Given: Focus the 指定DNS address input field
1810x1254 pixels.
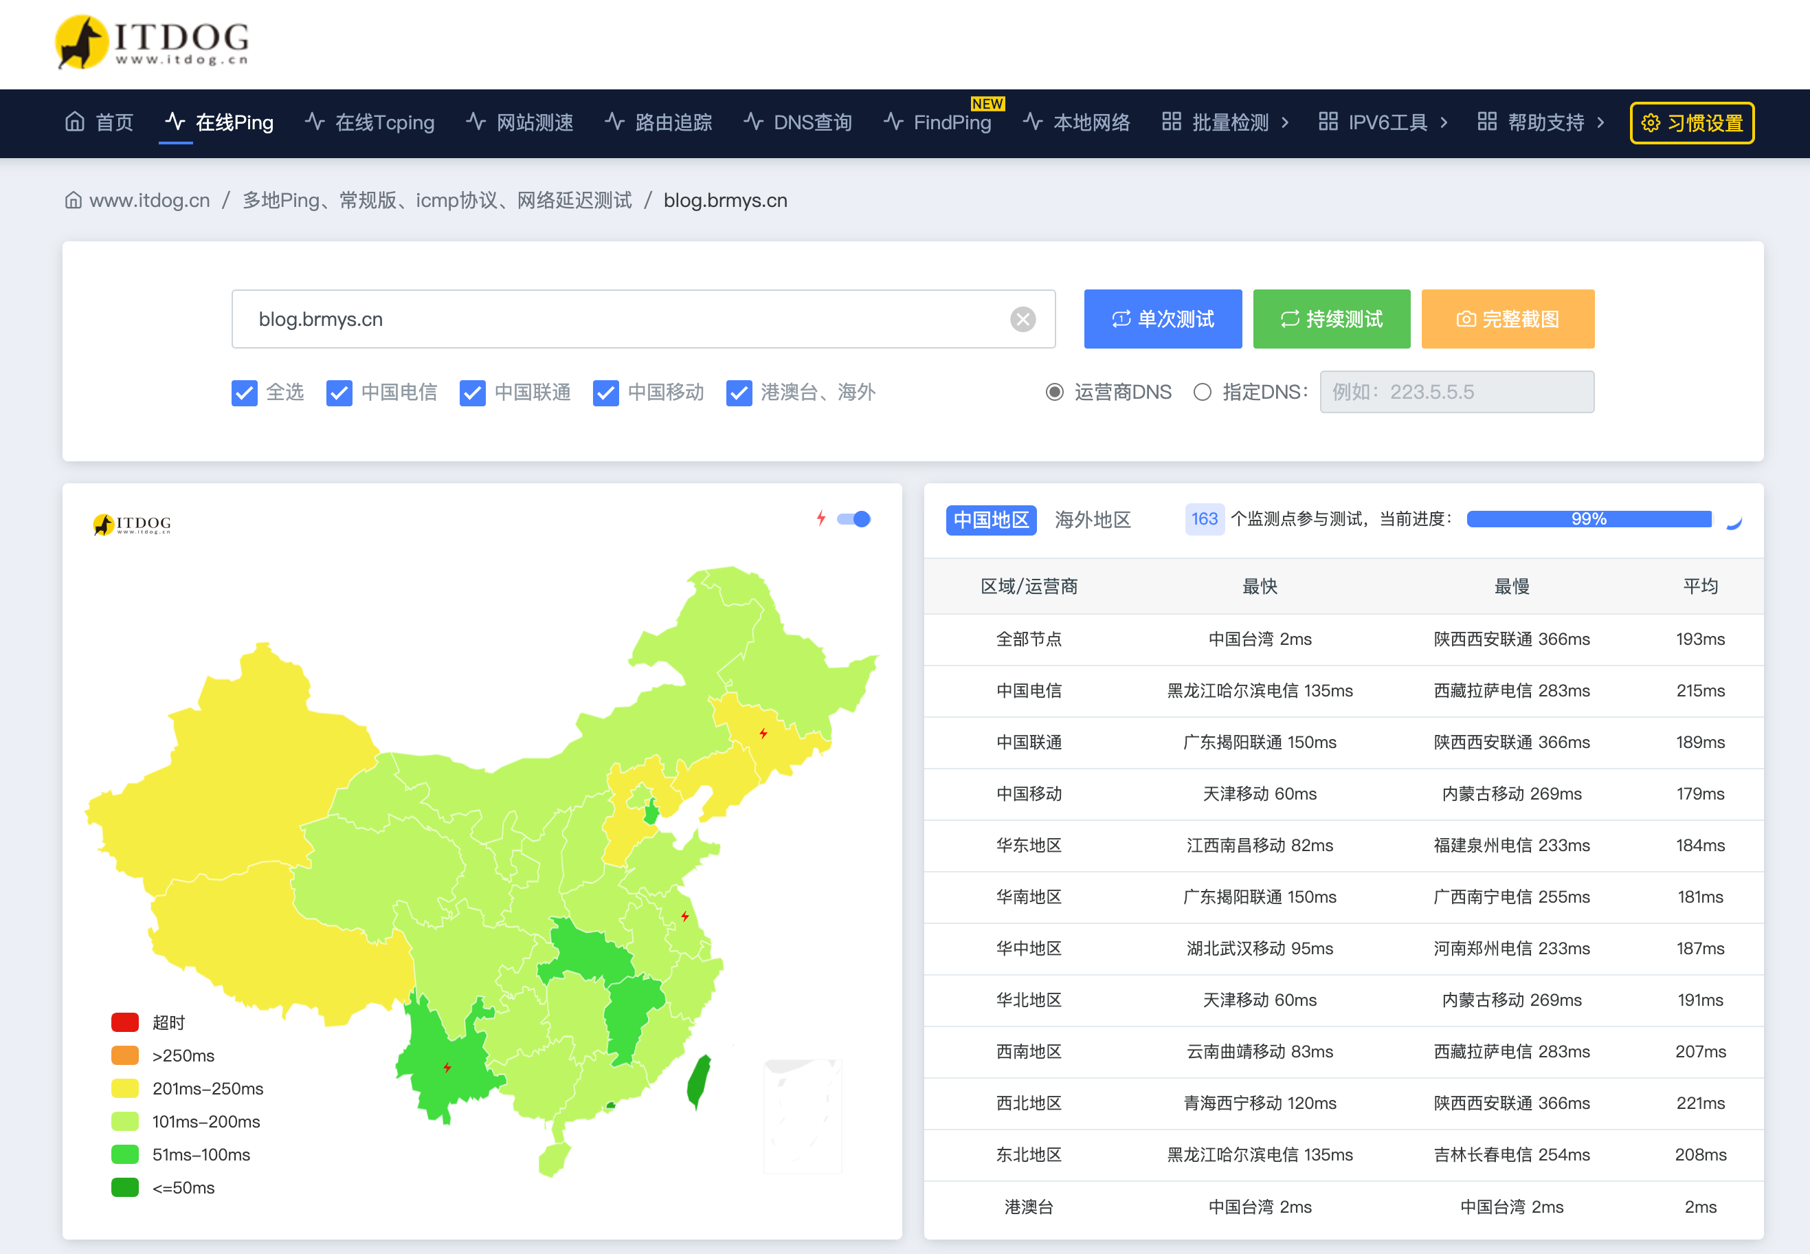Looking at the screenshot, I should [1457, 392].
